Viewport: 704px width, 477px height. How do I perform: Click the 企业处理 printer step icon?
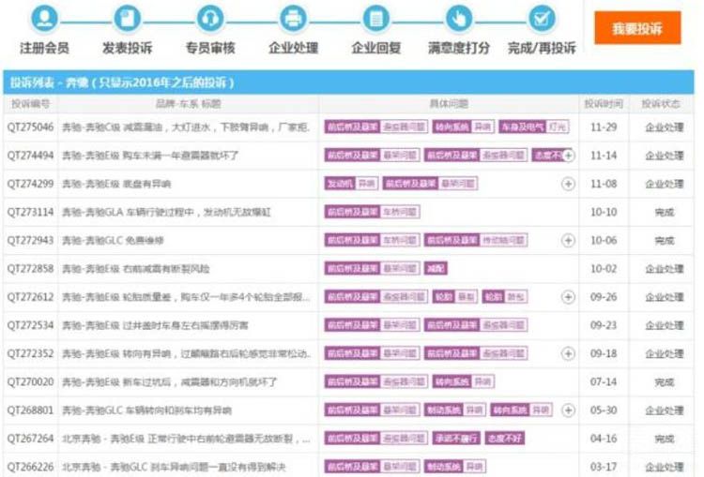[293, 19]
